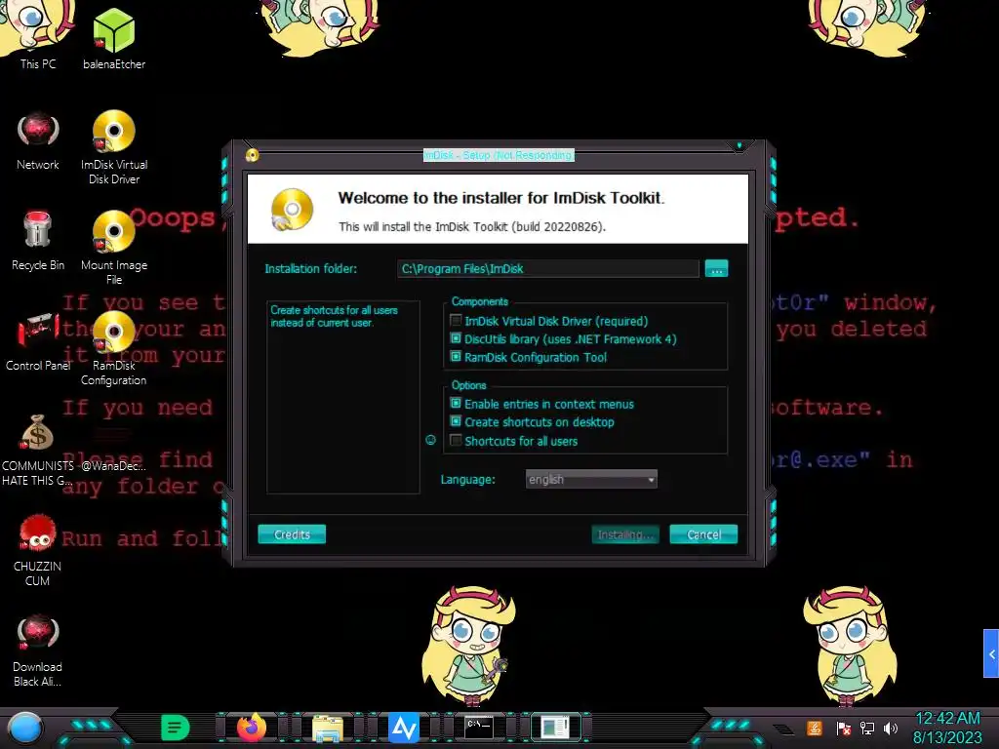This screenshot has height=749, width=999.
Task: Click the orange Java tray icon
Action: 814,728
